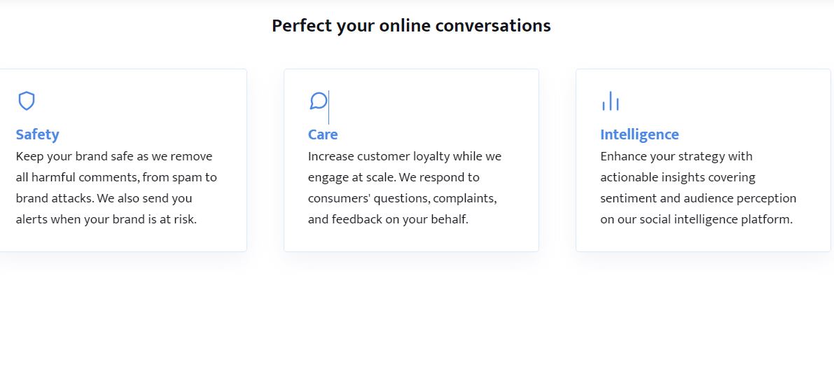Click the line 'alerts when your brand is at risk.'
The height and width of the screenshot is (381, 834).
(106, 219)
